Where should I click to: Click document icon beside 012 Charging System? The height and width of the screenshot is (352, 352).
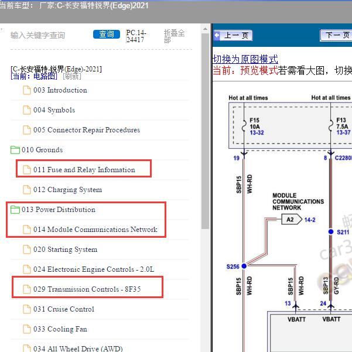coord(27,190)
